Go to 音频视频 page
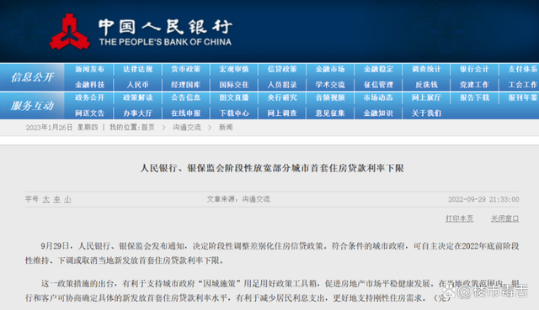This screenshot has width=539, height=310. pyautogui.click(x=330, y=97)
